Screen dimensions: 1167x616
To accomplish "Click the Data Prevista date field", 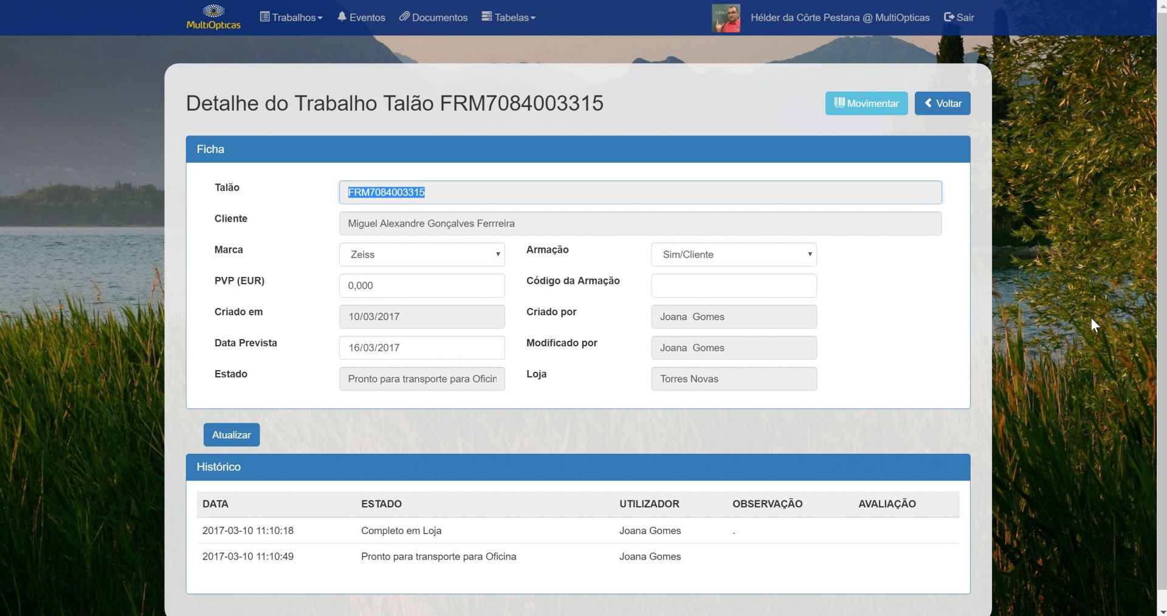I will (x=422, y=347).
